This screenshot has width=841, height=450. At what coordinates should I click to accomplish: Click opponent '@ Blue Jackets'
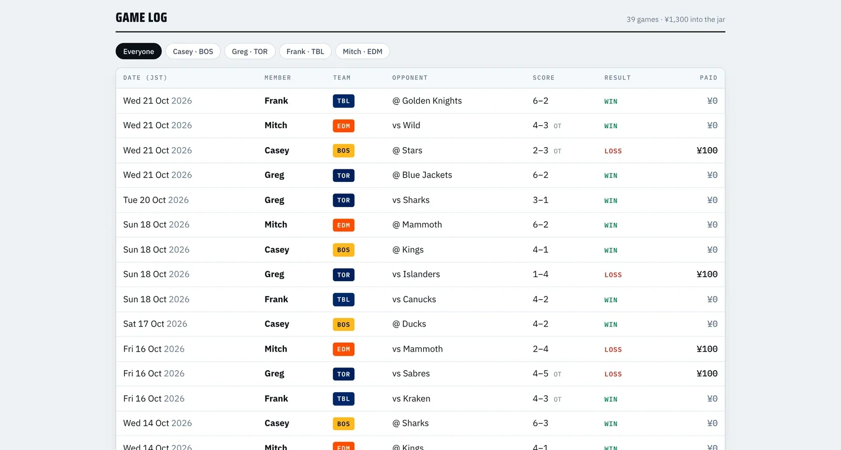coord(422,175)
